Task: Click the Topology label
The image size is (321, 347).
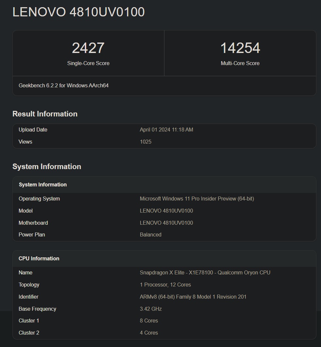Action: click(29, 285)
